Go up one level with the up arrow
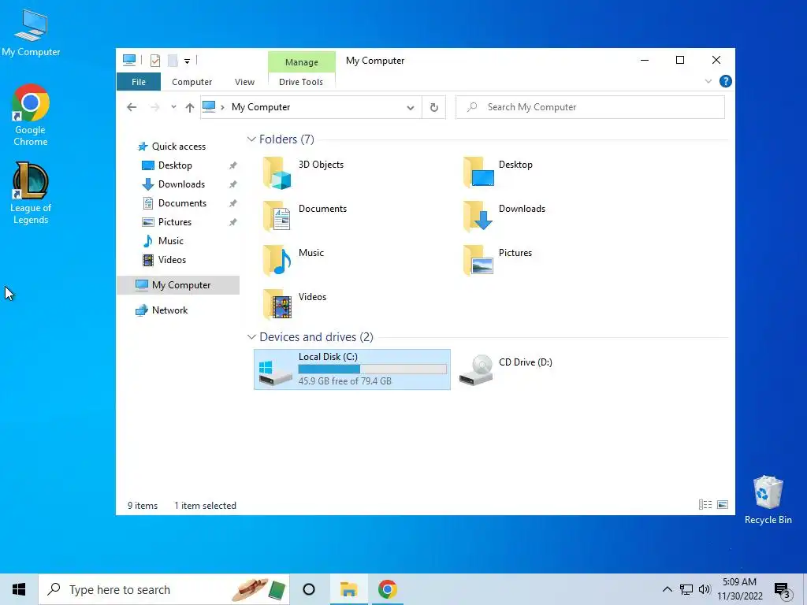The width and height of the screenshot is (807, 605). (x=189, y=107)
